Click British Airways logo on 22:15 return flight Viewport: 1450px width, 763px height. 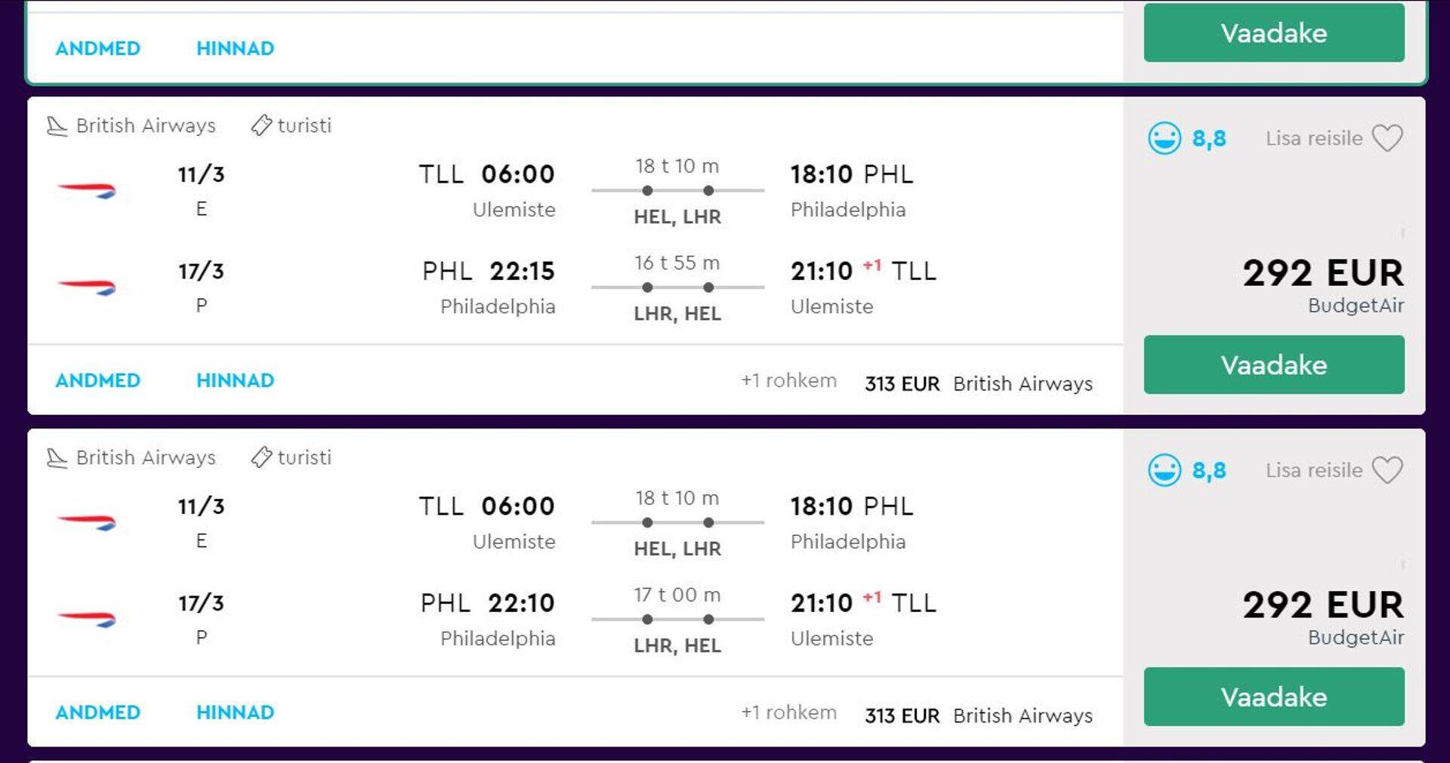(x=87, y=287)
